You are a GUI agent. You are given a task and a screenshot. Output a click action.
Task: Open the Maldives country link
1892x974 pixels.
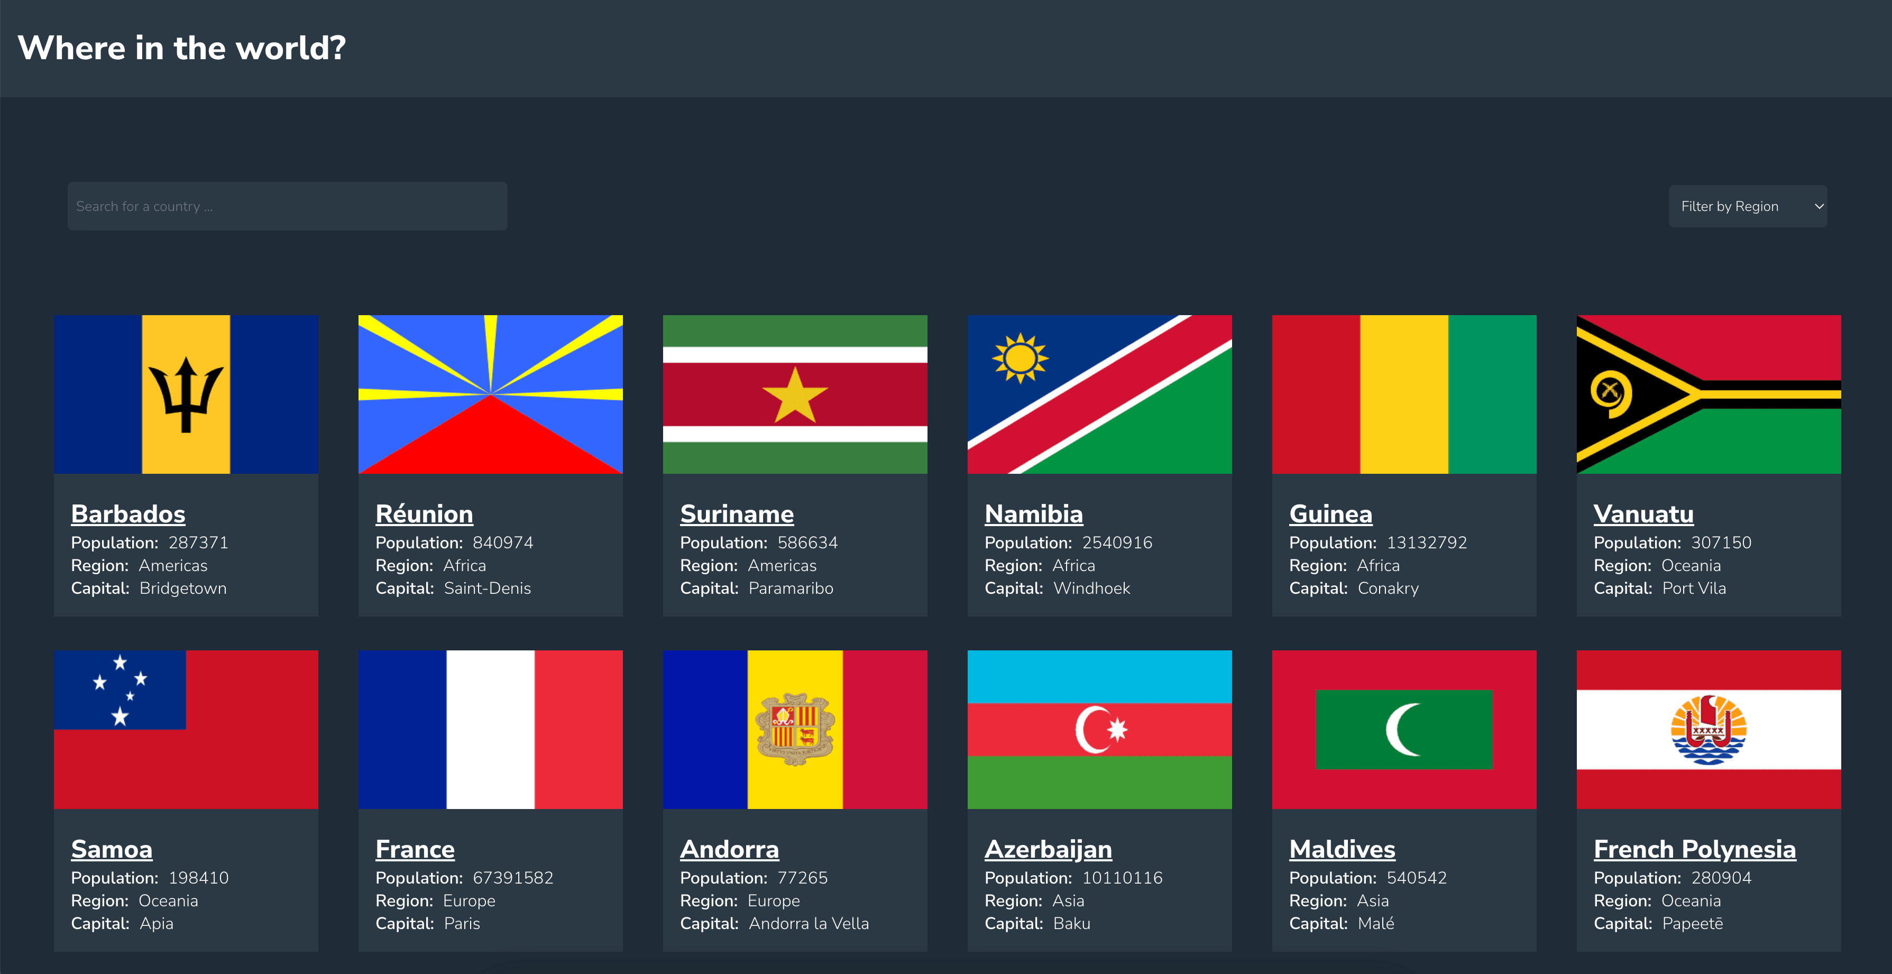pos(1342,848)
